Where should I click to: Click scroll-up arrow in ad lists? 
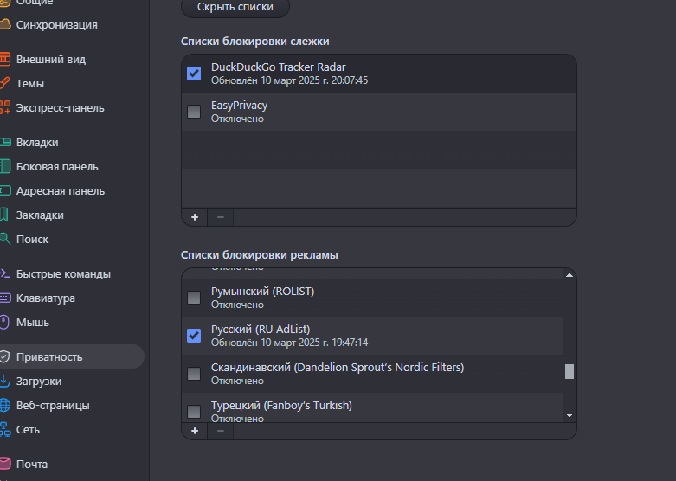coord(569,275)
